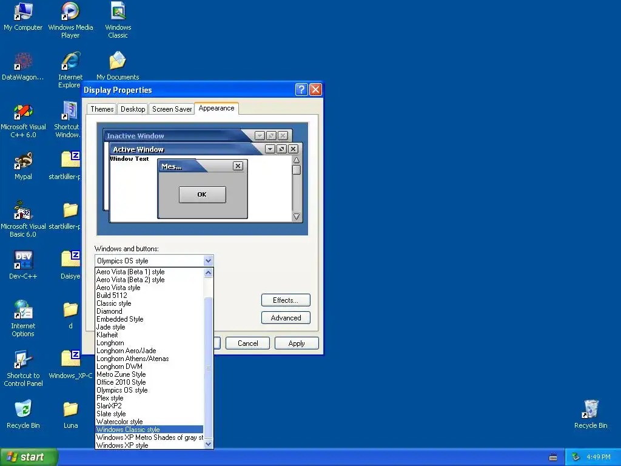This screenshot has width=621, height=466.
Task: Open the Screen Saver tab
Action: pos(172,109)
